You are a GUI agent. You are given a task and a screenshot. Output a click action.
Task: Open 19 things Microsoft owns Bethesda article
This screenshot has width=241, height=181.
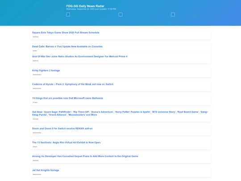click(x=67, y=98)
